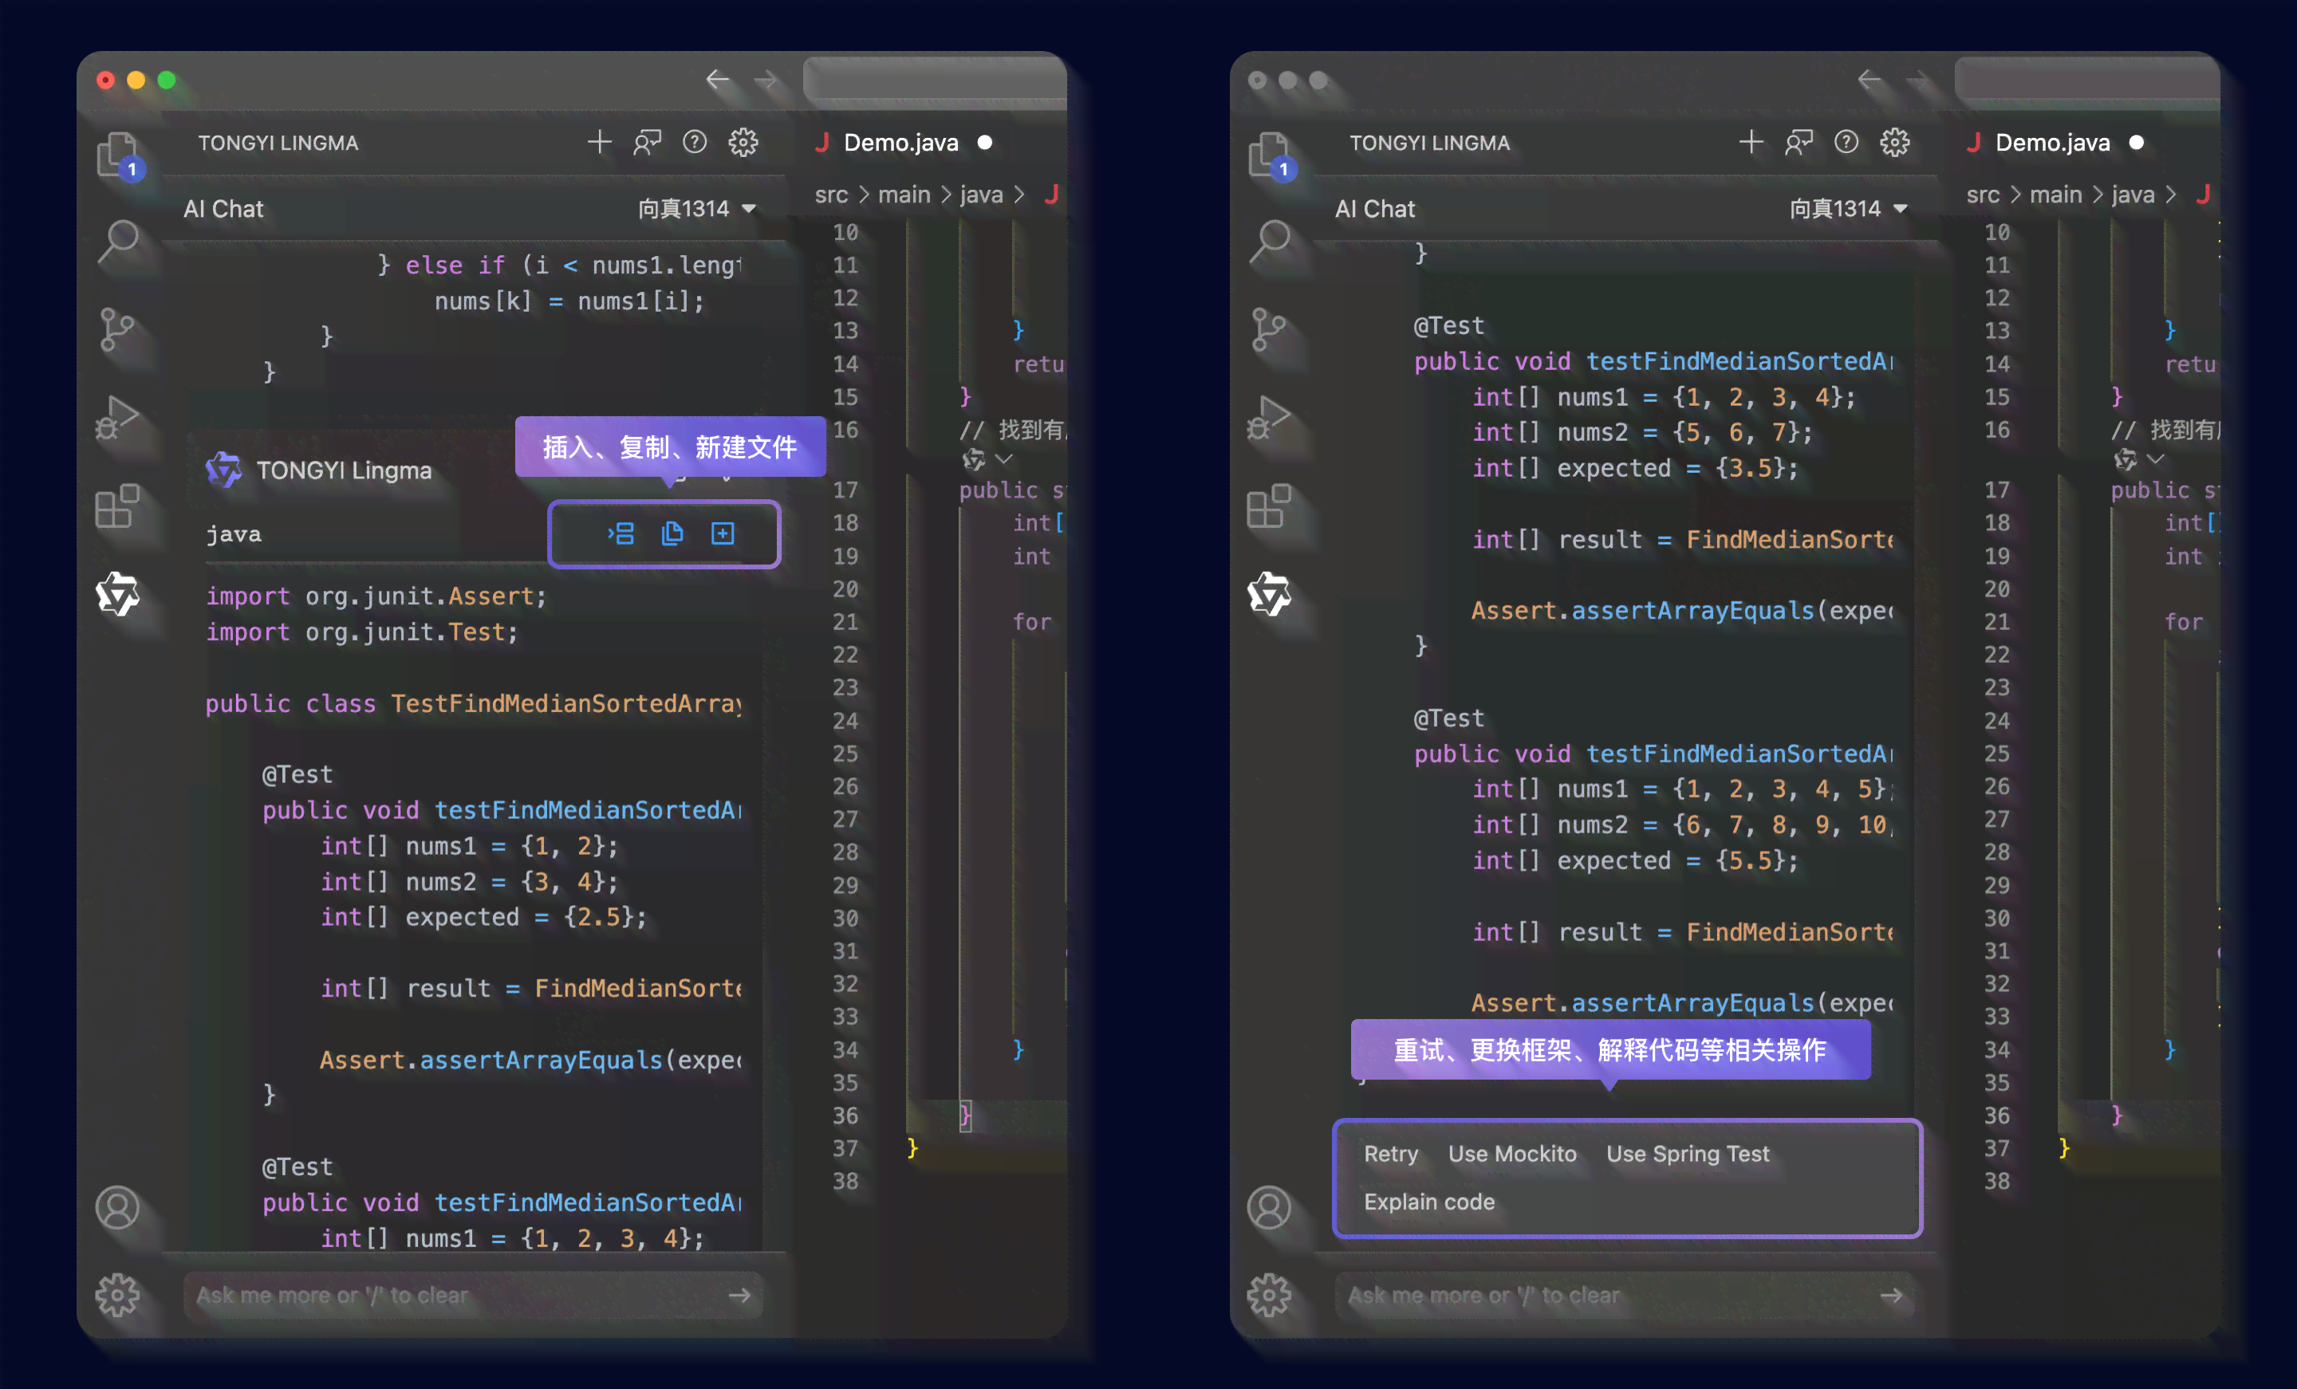
Task: Click AI Chat heading in left window
Action: (224, 209)
